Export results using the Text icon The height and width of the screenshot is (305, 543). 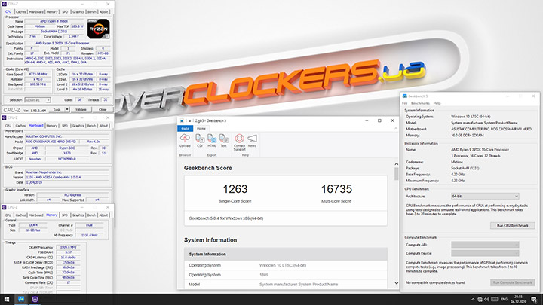coord(224,139)
